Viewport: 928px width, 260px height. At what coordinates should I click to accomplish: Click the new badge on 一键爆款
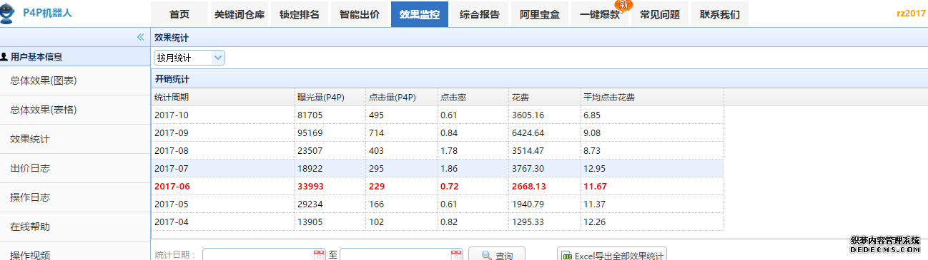pyautogui.click(x=623, y=5)
